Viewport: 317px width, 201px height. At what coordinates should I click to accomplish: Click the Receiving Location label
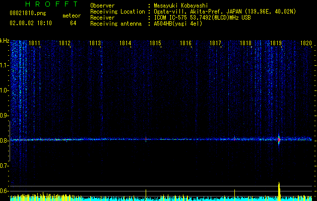click(117, 12)
